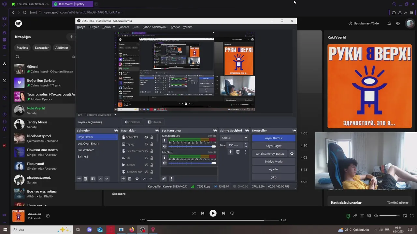Mute Masaüstü Ses speaker icon

[165, 146]
